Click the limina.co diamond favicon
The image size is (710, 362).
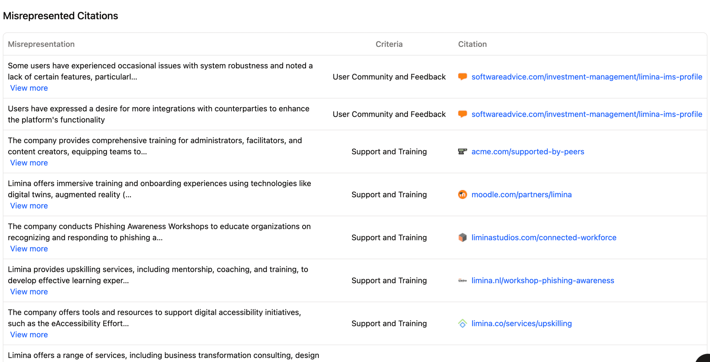(x=462, y=323)
